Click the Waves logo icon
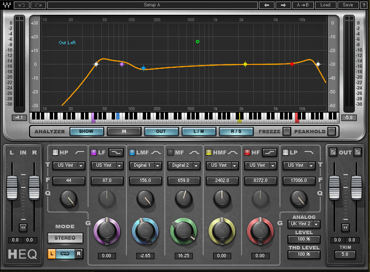The image size is (370, 272). coord(7,5)
